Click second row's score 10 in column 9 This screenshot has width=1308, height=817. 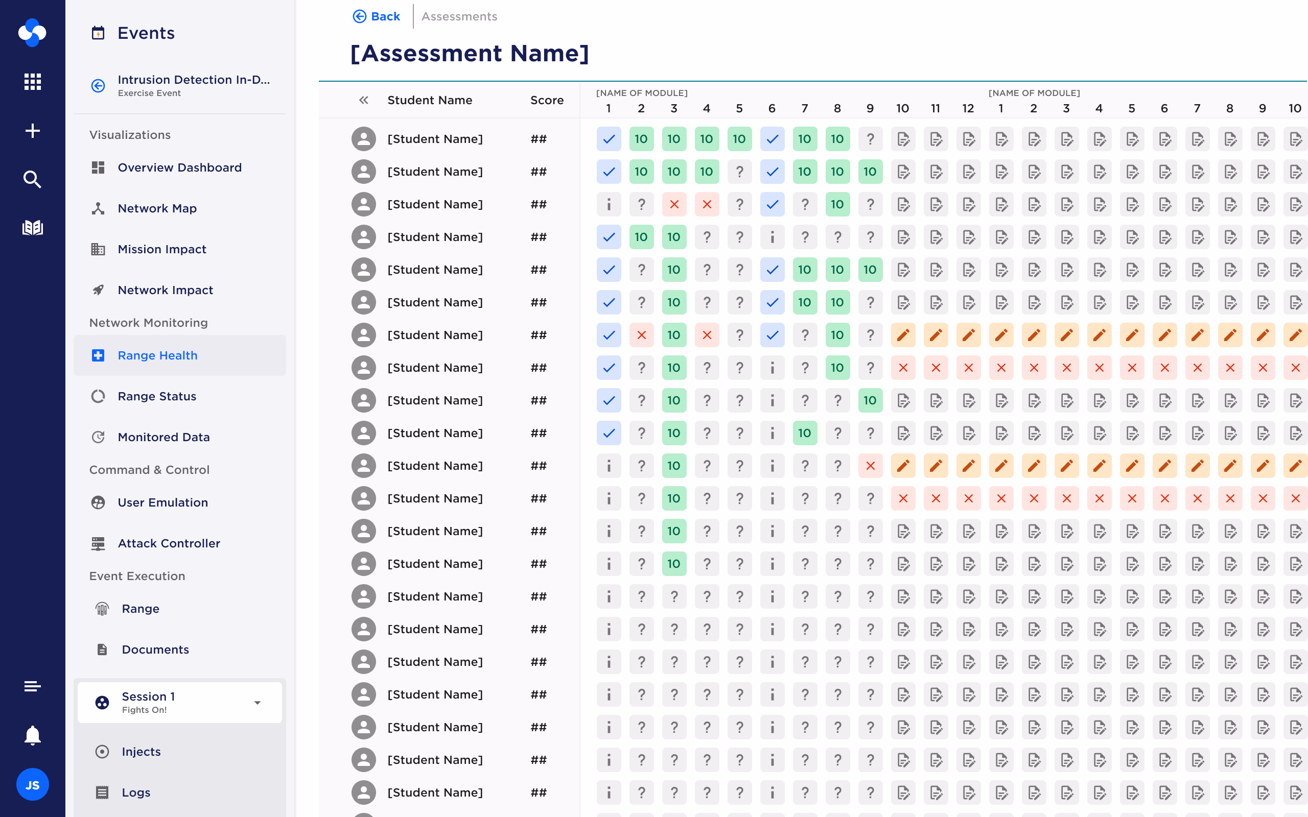[x=870, y=172]
